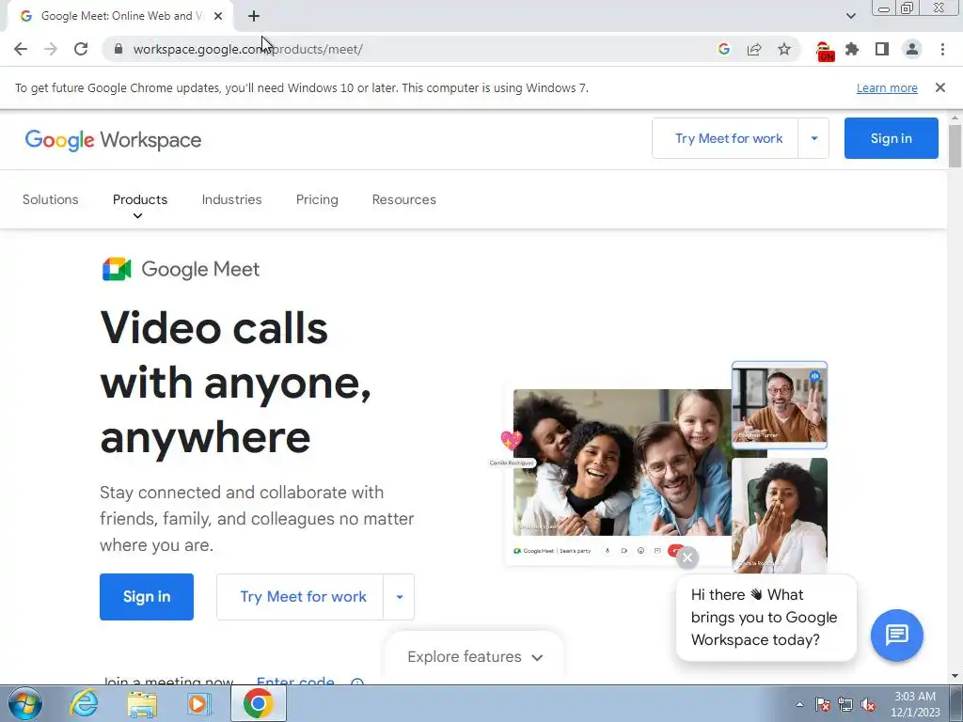This screenshot has height=722, width=963.
Task: Open the tab search chevron
Action: point(850,16)
